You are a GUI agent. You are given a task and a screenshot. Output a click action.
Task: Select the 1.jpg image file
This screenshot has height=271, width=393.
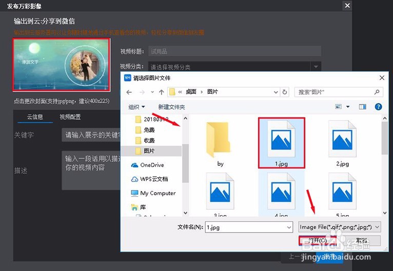tap(282, 143)
